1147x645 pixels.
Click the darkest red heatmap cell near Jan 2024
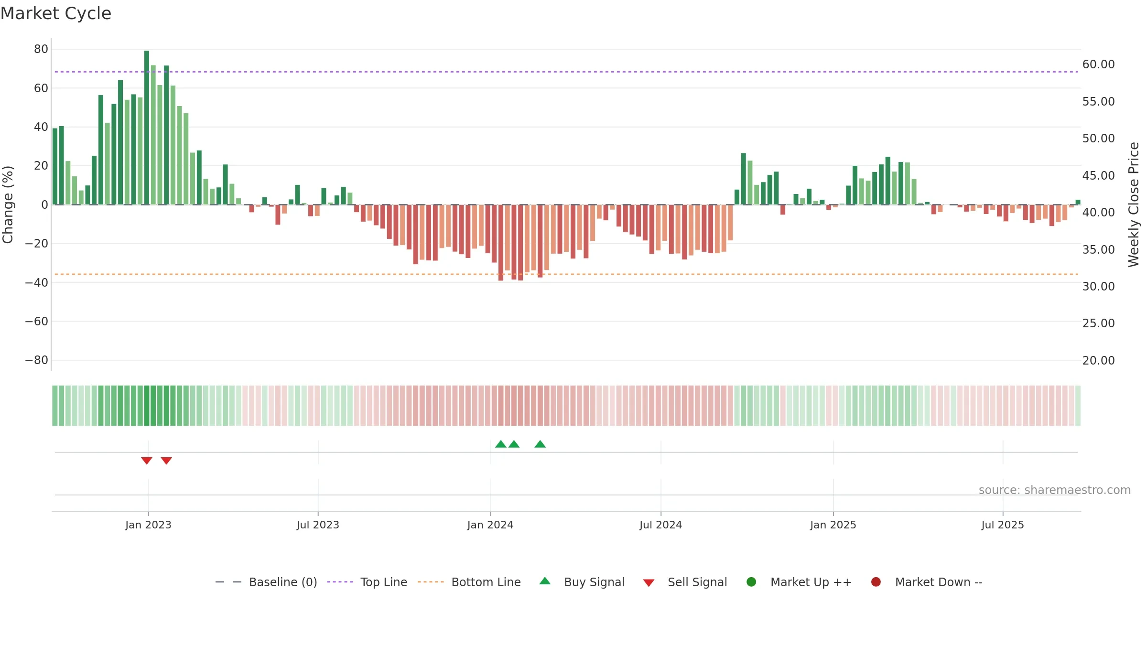click(501, 406)
